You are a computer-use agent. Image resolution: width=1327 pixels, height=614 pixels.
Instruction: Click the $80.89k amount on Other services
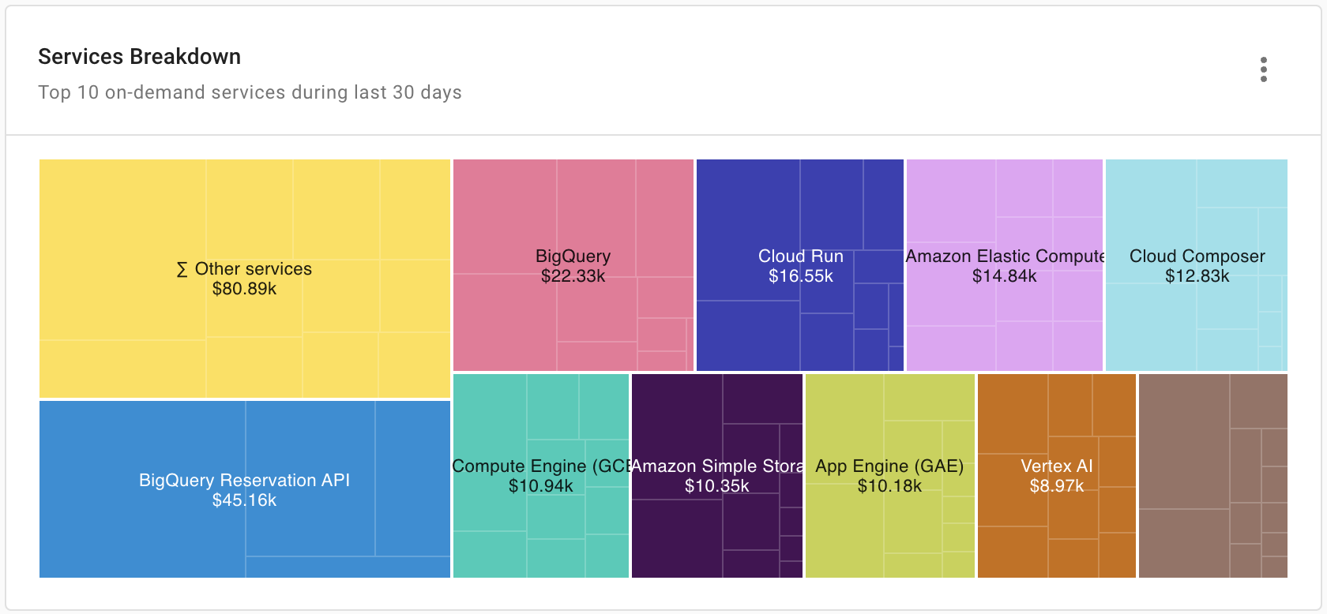tap(243, 290)
